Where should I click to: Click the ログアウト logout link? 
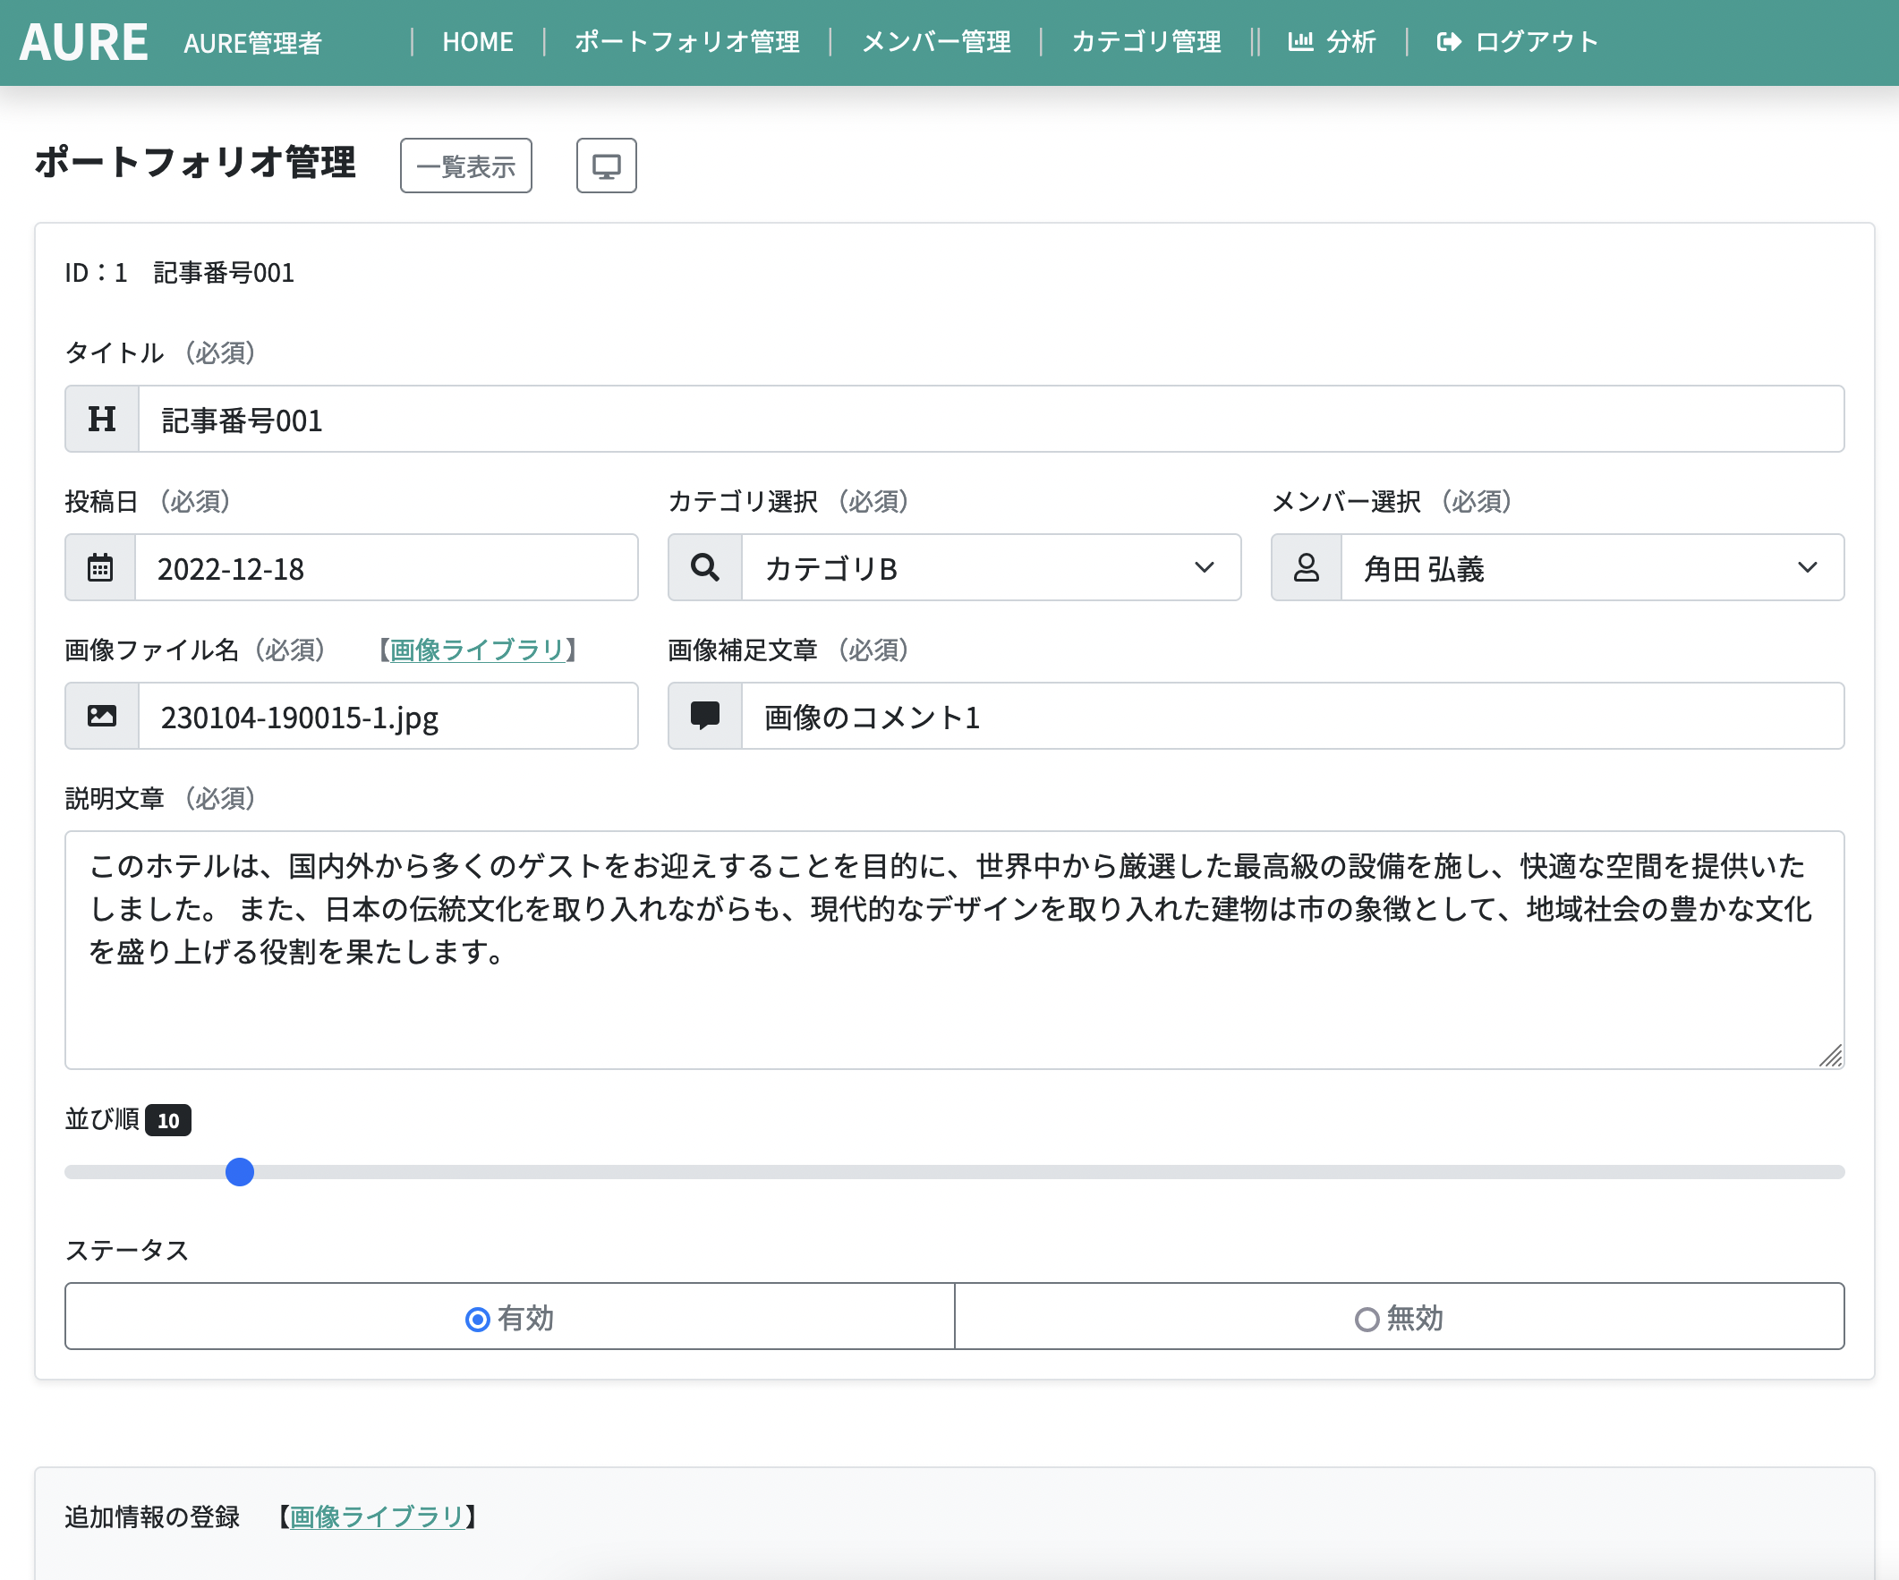(x=1518, y=42)
